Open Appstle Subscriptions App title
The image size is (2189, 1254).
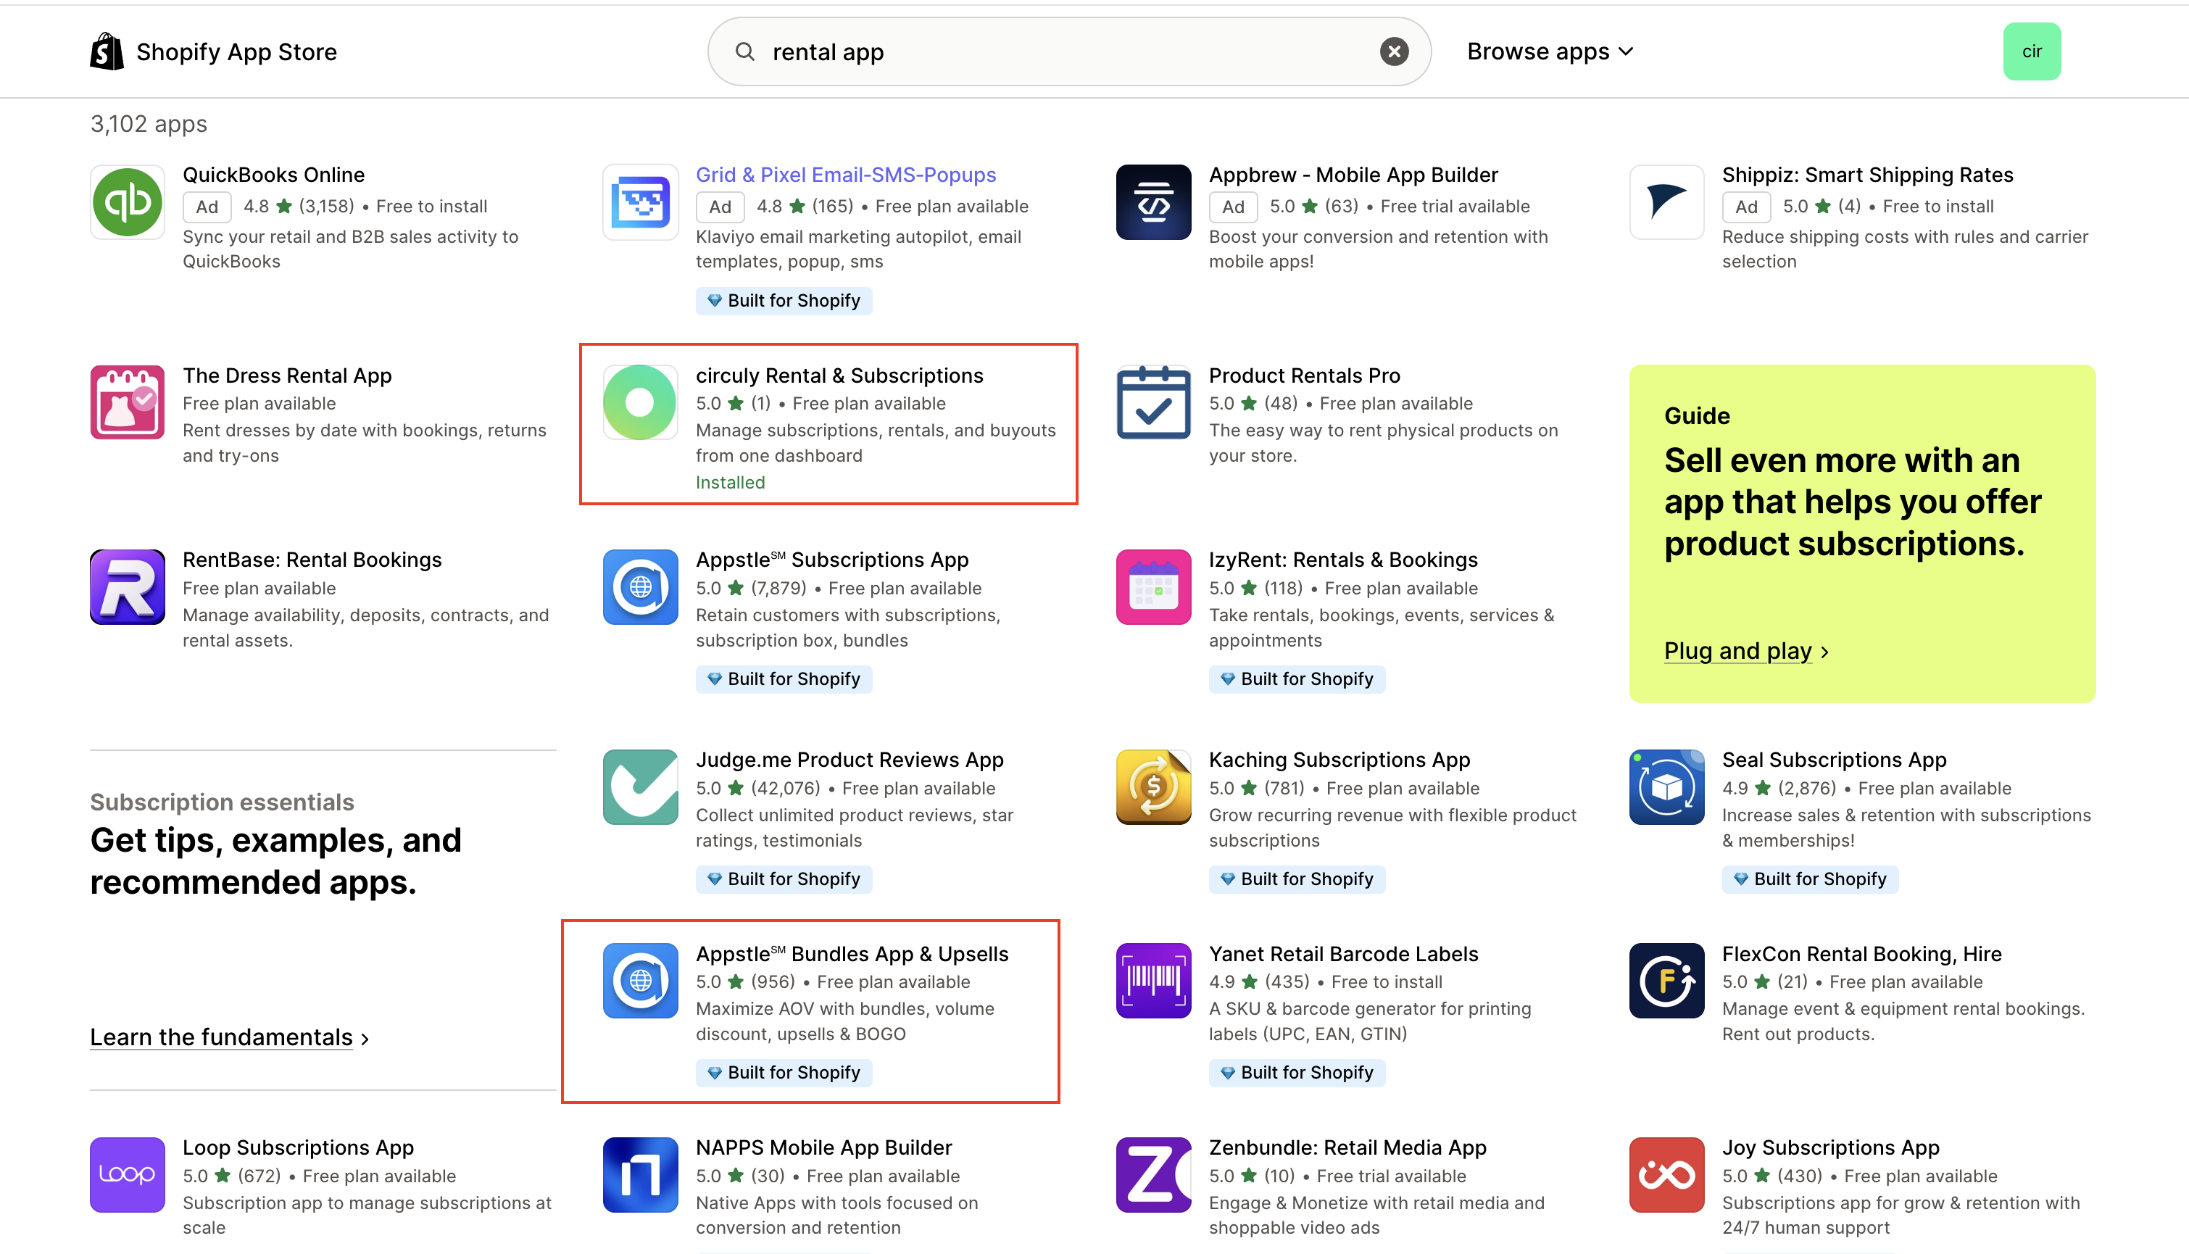point(832,560)
